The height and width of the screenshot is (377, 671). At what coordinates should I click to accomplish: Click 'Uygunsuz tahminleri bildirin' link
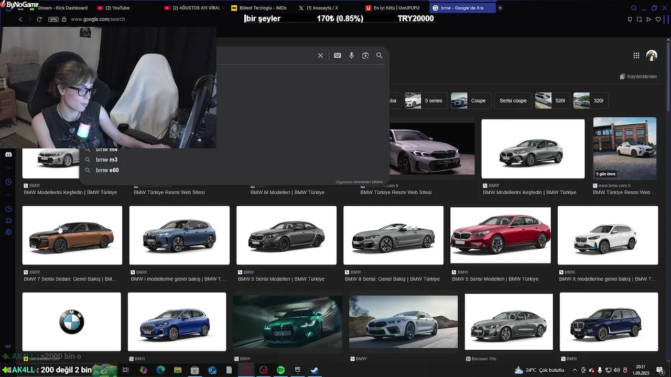[359, 182]
